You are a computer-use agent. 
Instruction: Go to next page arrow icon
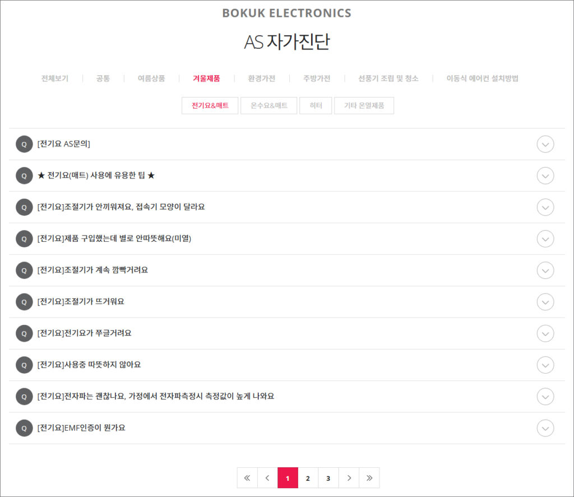(x=349, y=478)
